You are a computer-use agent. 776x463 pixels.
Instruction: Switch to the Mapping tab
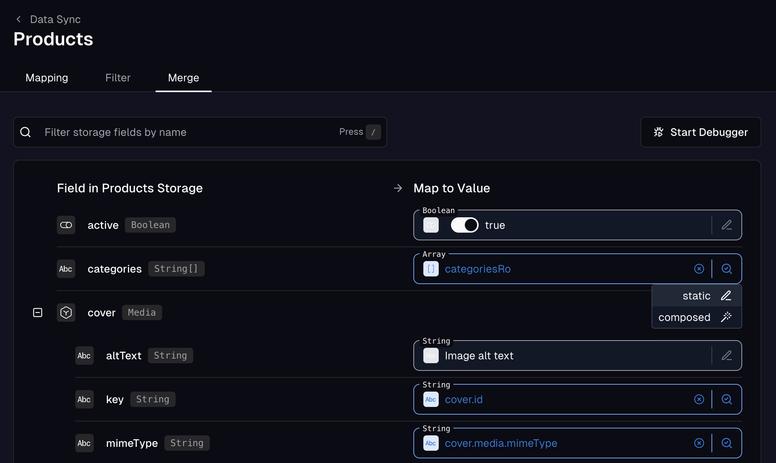tap(46, 78)
